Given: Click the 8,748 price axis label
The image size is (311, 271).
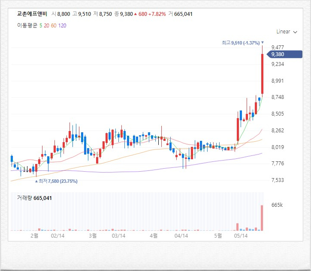Looking at the screenshot, I should tap(278, 97).
